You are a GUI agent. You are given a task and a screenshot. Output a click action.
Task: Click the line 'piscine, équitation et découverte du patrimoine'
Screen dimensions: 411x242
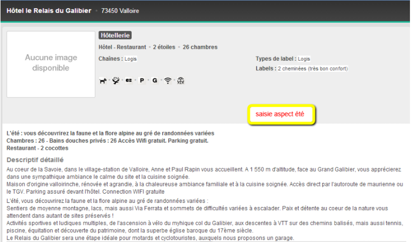130,231
